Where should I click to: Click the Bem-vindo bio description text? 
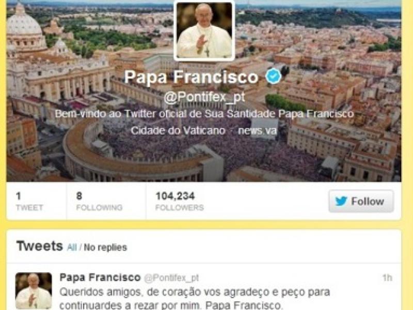(x=204, y=114)
